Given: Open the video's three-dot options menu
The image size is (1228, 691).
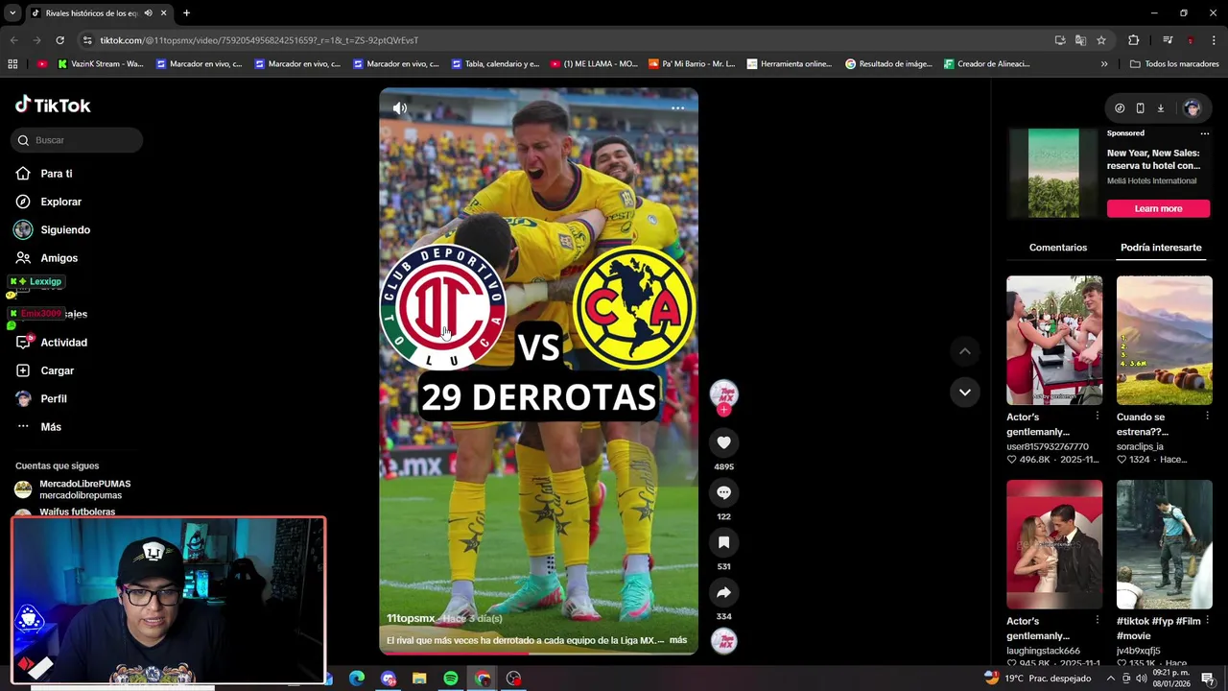Looking at the screenshot, I should click(677, 108).
